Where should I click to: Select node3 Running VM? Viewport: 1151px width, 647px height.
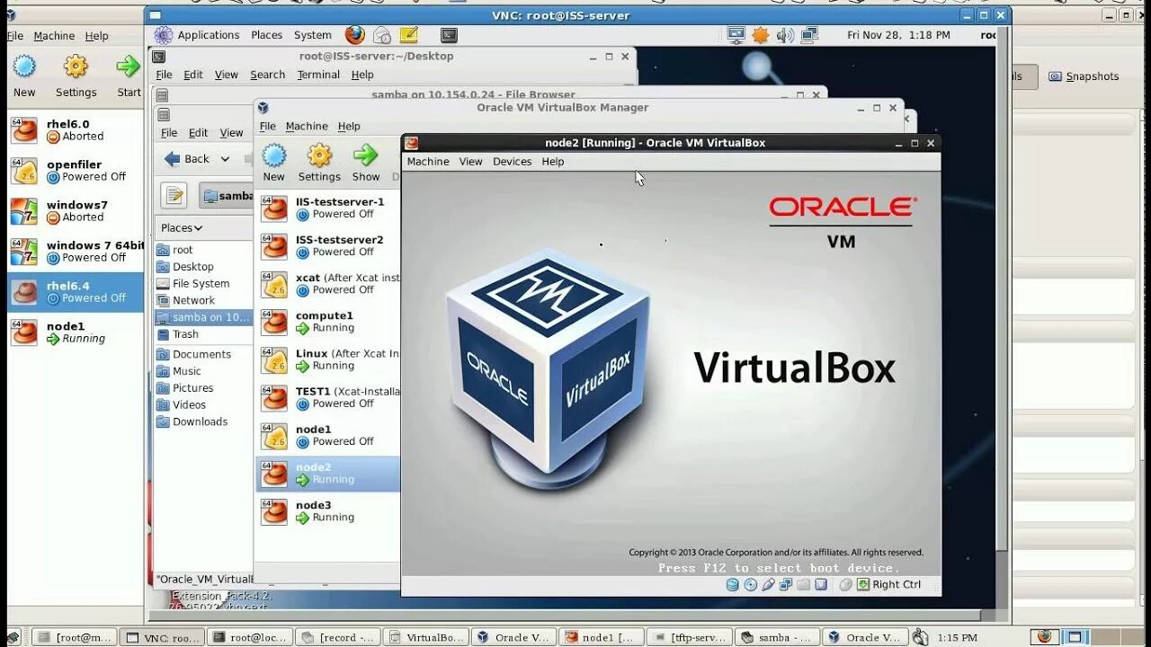point(329,511)
